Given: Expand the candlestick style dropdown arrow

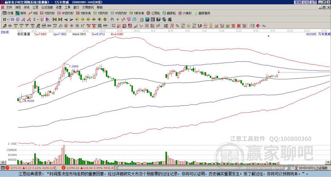Looking at the screenshot, I should (x=38, y=20).
